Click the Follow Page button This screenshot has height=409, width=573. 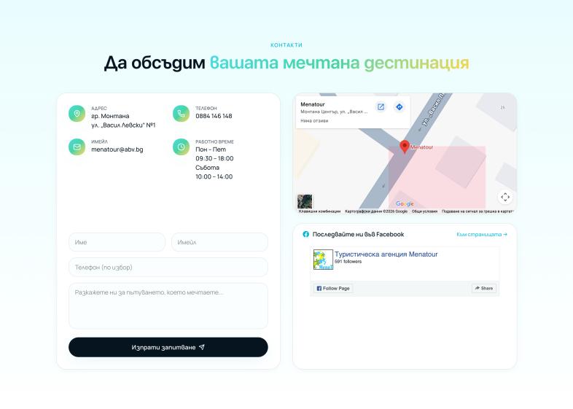pyautogui.click(x=333, y=289)
